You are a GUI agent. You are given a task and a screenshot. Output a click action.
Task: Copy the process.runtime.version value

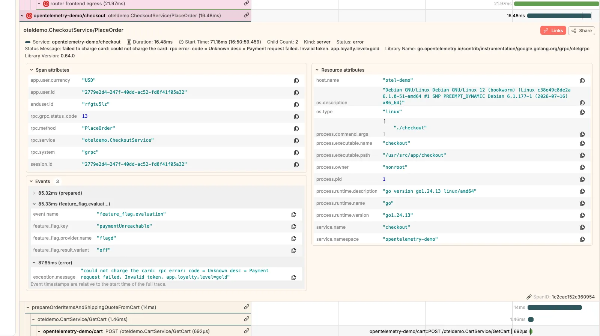click(x=582, y=215)
